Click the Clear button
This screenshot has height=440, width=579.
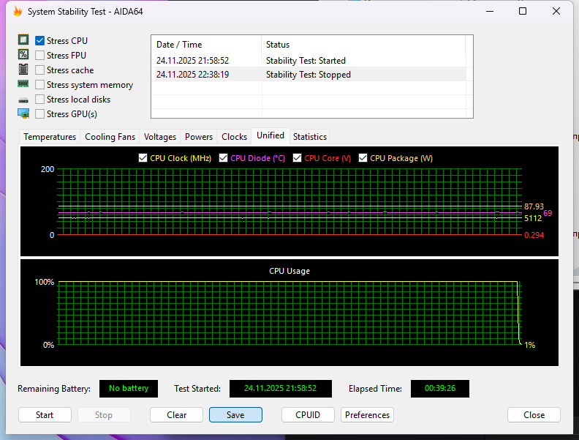coord(176,415)
